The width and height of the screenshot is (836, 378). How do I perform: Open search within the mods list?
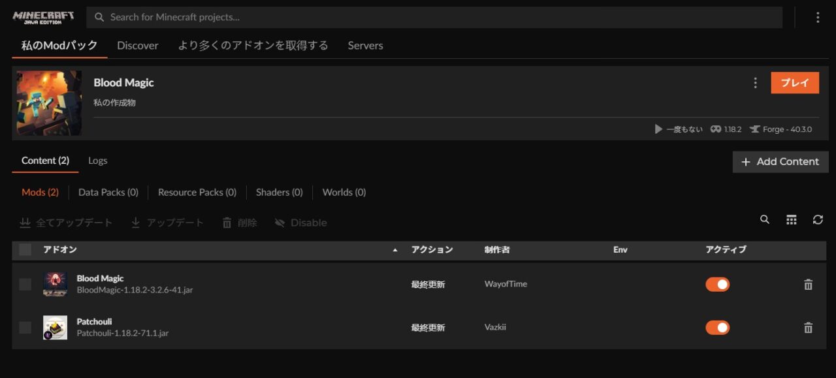click(x=765, y=220)
